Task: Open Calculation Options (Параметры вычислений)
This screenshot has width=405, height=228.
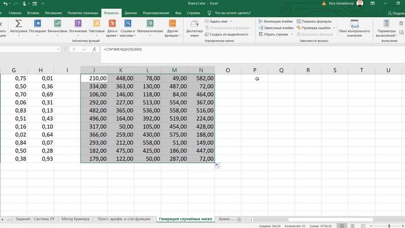Action: click(x=387, y=28)
